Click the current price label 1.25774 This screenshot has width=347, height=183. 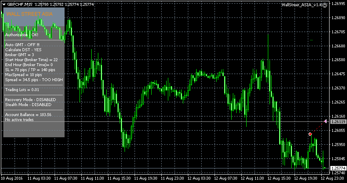338,168
